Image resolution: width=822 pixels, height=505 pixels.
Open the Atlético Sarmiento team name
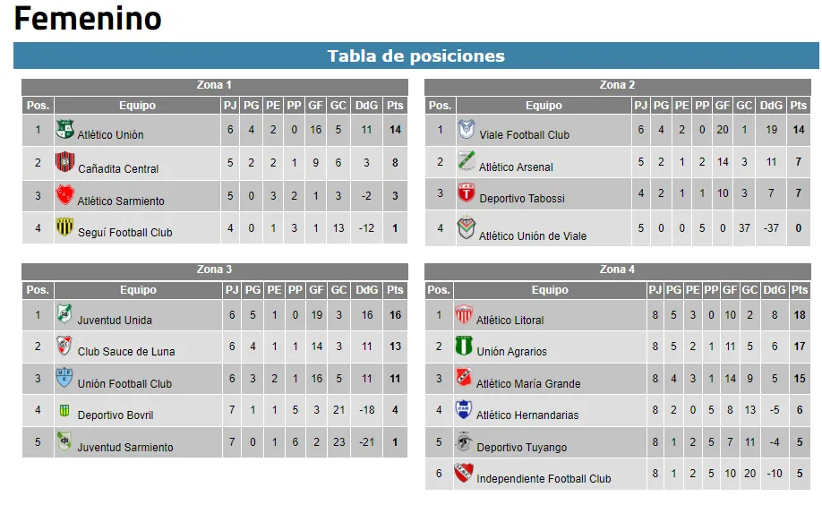(x=121, y=201)
